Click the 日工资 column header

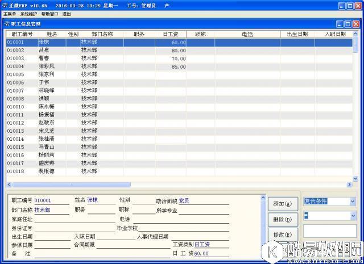tap(171, 34)
